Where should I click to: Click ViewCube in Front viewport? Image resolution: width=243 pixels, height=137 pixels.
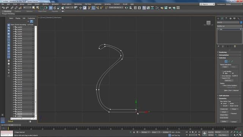tap(208, 23)
